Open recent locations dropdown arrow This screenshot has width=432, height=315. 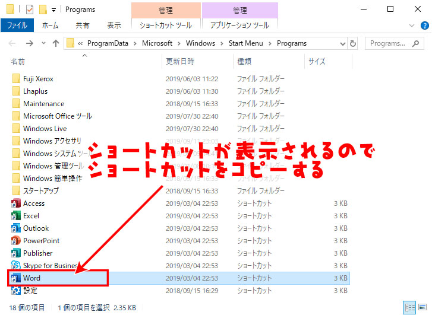[43, 43]
